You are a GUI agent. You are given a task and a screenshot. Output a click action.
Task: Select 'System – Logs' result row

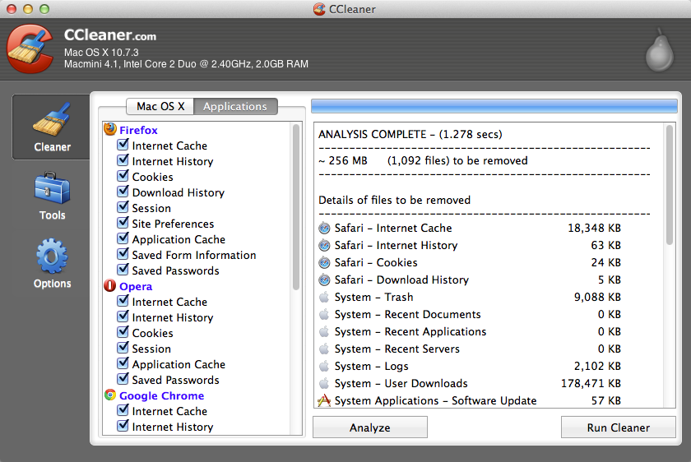pyautogui.click(x=470, y=366)
